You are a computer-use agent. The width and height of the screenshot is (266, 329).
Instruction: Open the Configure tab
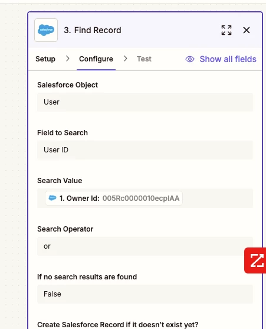(x=96, y=59)
